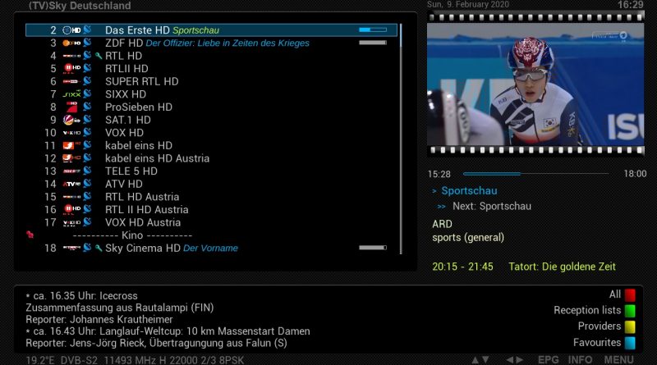Click ZDF HD row progress bar
The image size is (657, 365).
tap(373, 43)
